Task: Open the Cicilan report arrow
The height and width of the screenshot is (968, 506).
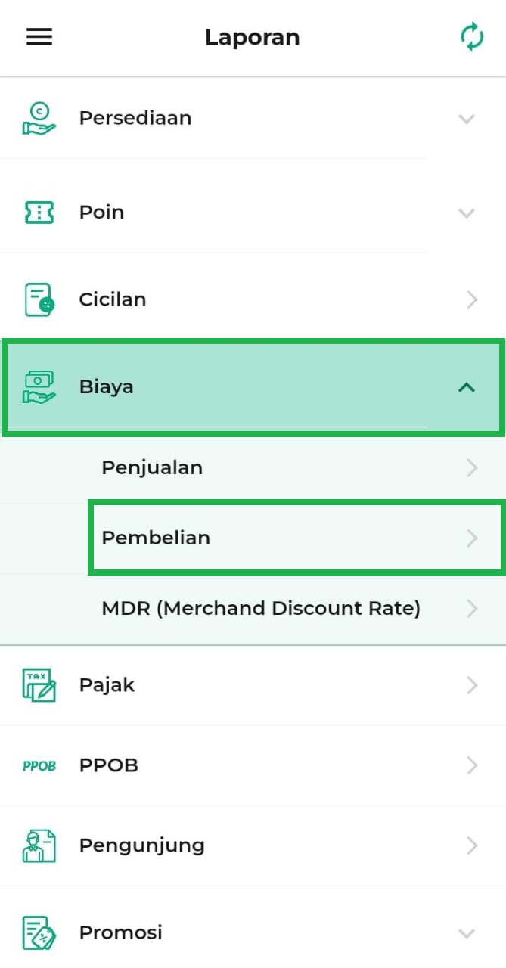Action: [472, 300]
